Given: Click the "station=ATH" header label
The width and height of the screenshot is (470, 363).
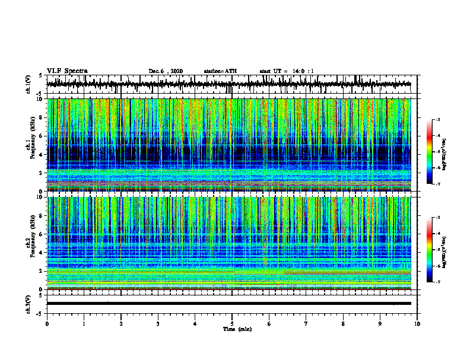Looking at the screenshot, I should [x=220, y=71].
